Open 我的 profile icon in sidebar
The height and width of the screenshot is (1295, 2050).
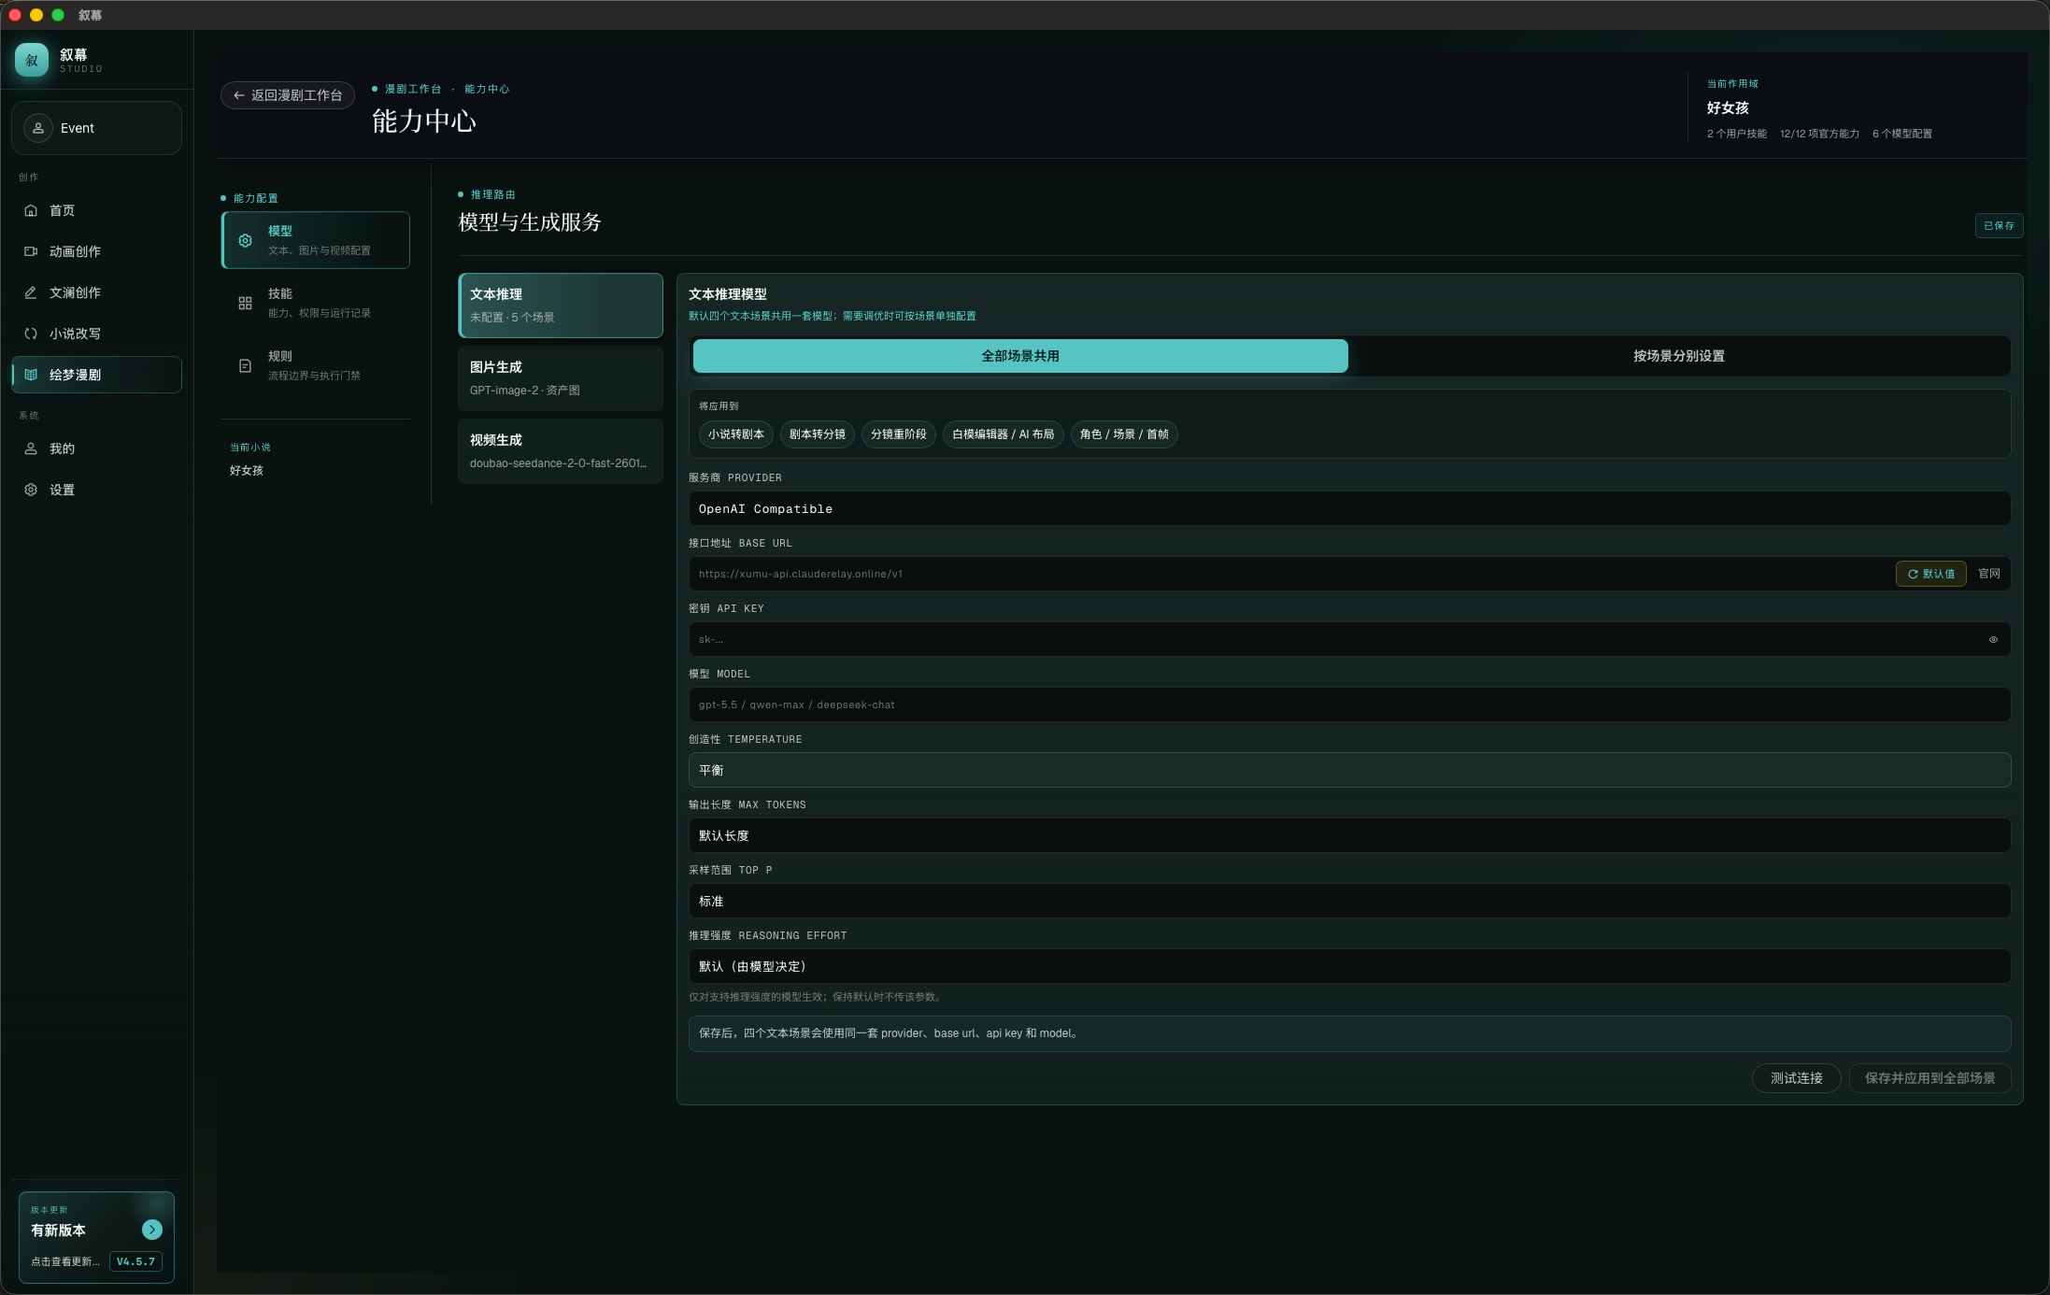pyautogui.click(x=31, y=448)
